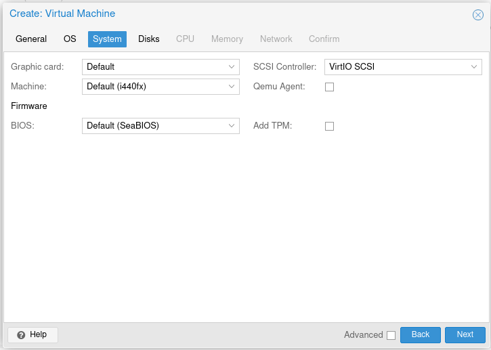Enable the Qemu Agent checkbox
The image size is (491, 350).
coord(330,87)
